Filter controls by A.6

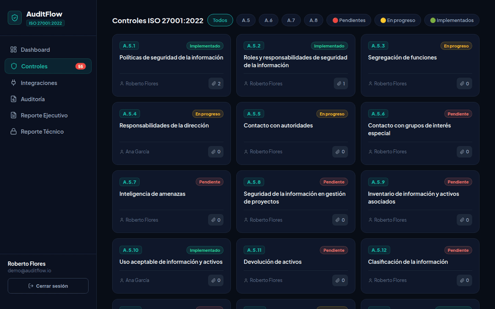[268, 20]
